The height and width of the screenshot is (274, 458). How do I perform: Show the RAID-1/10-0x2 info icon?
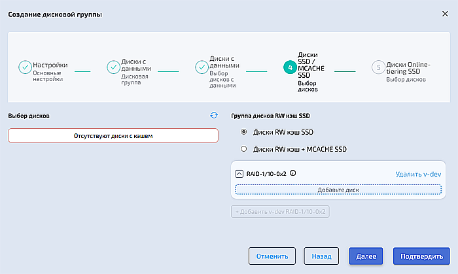(x=292, y=173)
